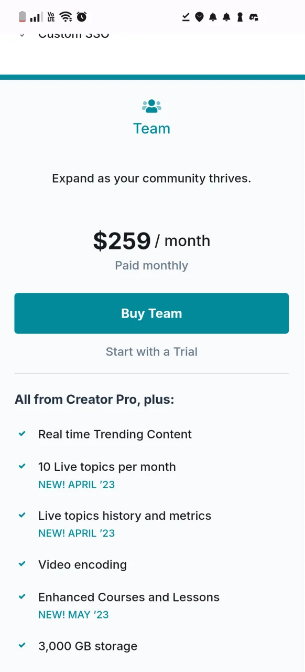Tap the Paid monthly label
Screen dimensions: 305x672
pyautogui.click(x=151, y=266)
